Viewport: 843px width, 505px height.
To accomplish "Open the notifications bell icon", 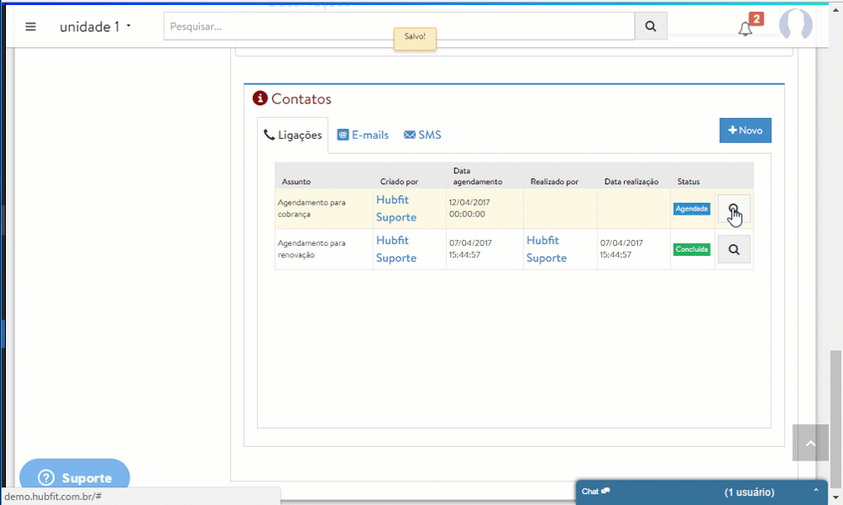I will [745, 29].
